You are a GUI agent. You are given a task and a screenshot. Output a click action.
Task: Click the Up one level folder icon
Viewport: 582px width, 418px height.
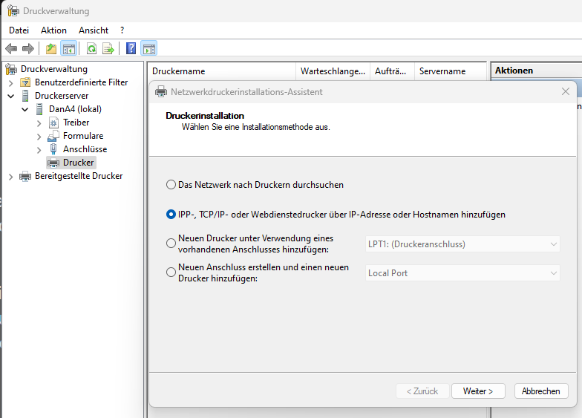[51, 48]
